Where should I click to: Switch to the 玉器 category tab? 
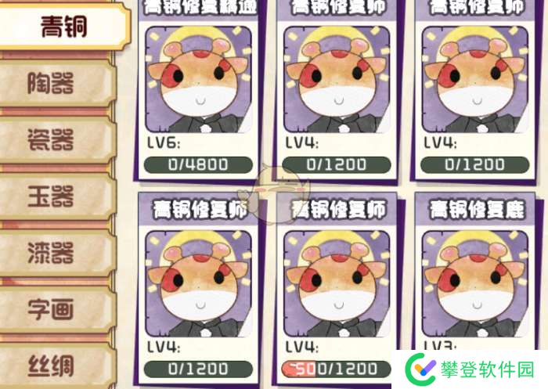57,196
